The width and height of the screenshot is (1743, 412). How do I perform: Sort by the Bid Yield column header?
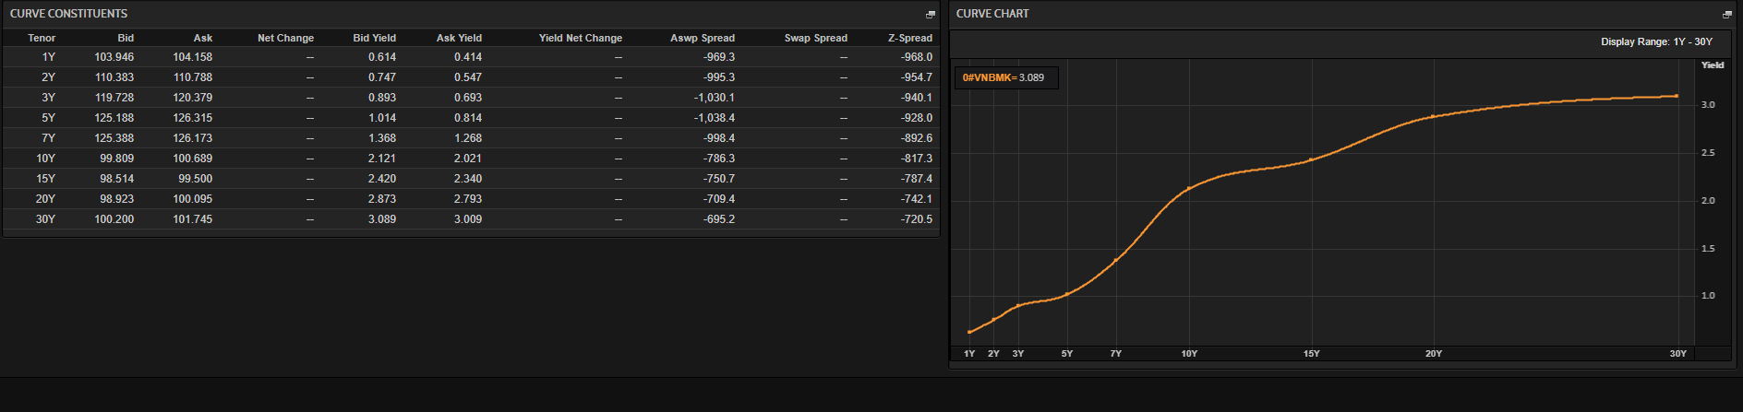pos(374,38)
